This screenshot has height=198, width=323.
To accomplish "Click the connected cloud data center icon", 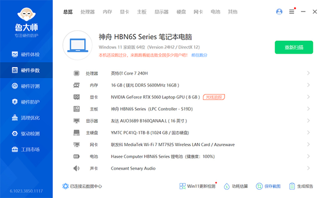I will (x=65, y=186).
